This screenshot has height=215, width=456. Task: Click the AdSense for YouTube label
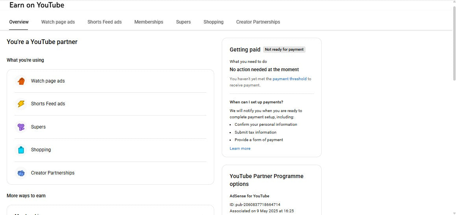click(x=249, y=196)
